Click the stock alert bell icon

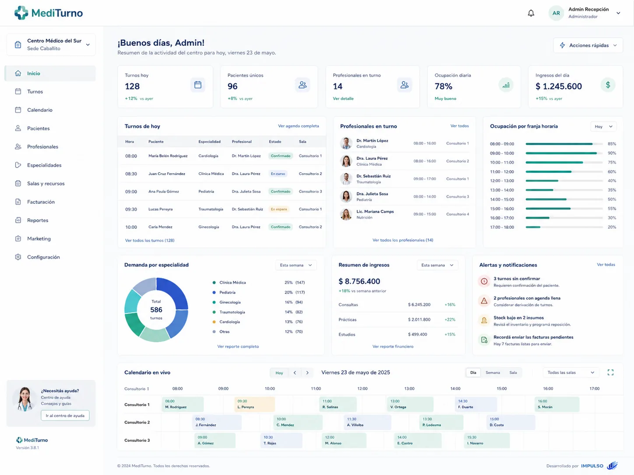[x=484, y=321]
